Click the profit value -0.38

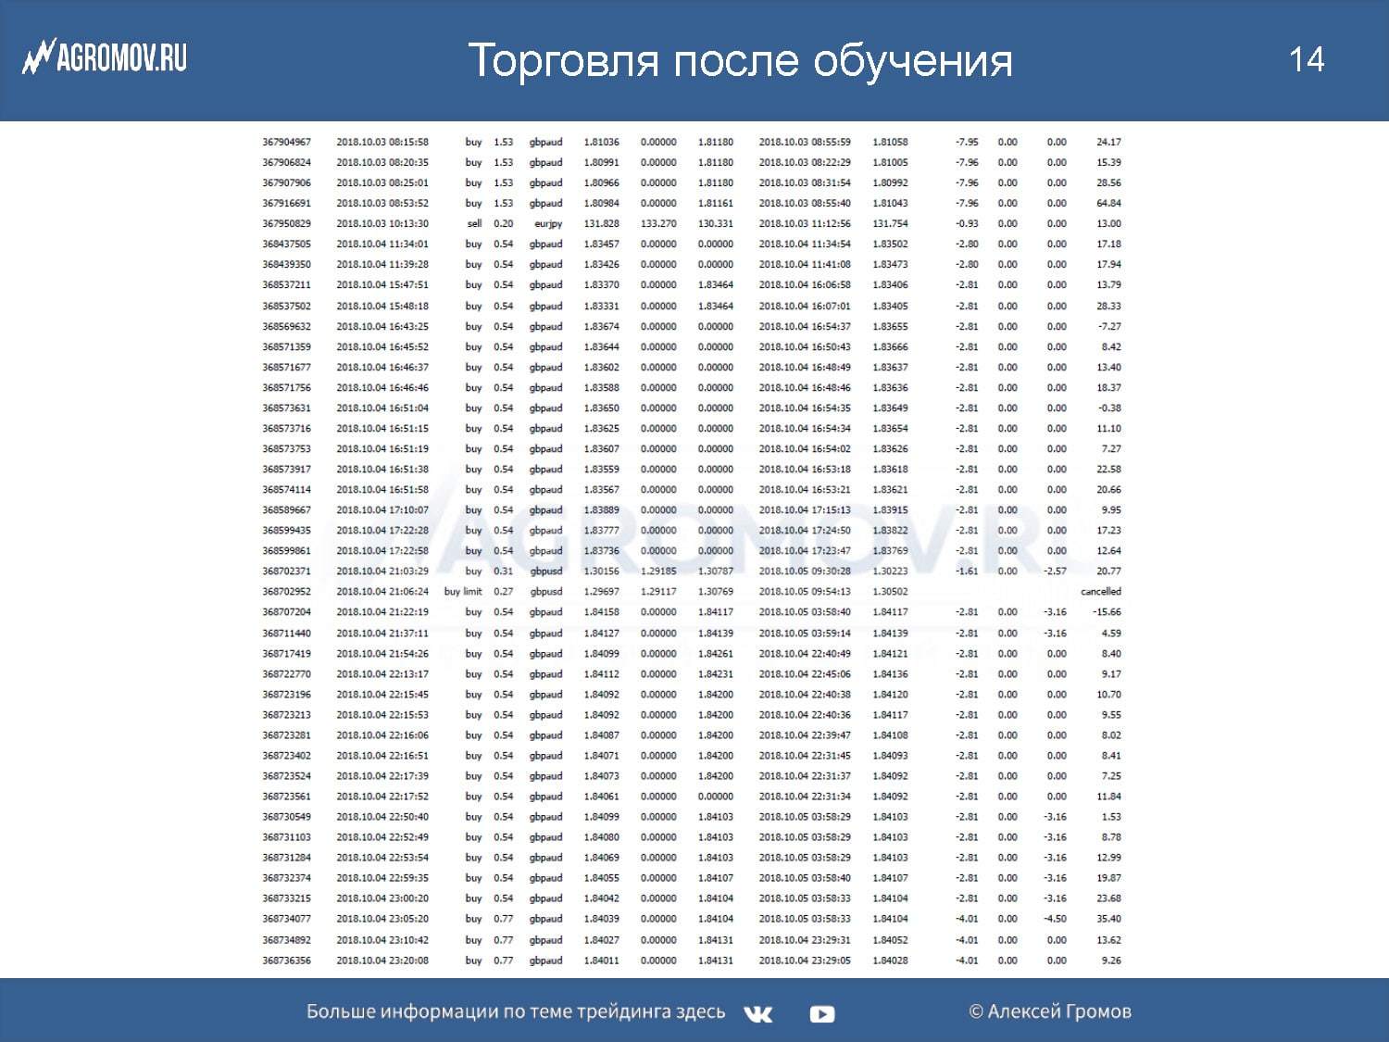tap(1109, 408)
